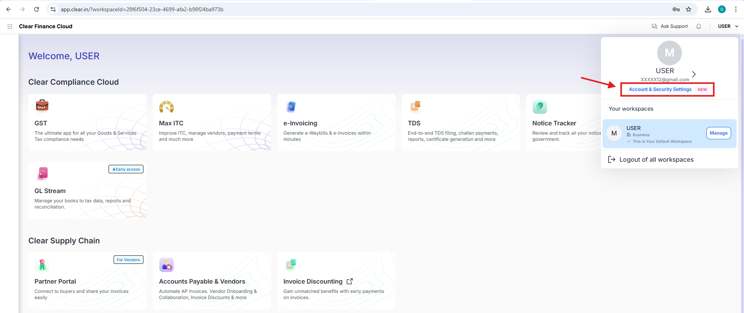Open the notifications bell icon
744x313 pixels.
(698, 26)
